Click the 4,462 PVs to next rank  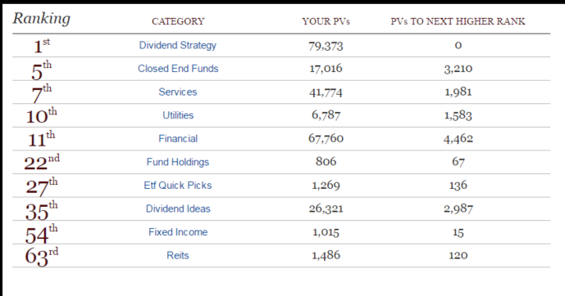(x=458, y=138)
